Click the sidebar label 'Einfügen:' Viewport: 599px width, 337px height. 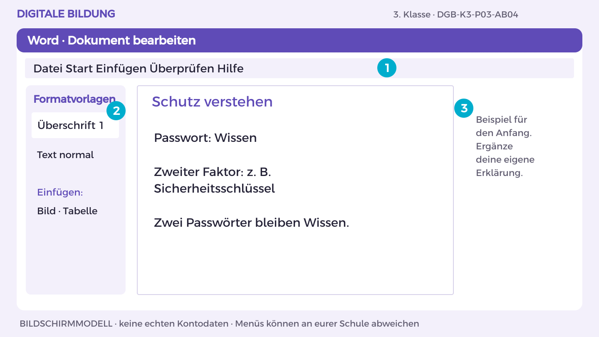(x=60, y=193)
